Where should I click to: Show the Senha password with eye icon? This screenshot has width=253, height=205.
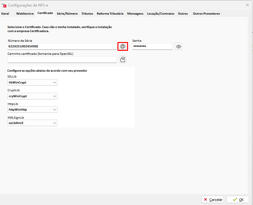pyautogui.click(x=178, y=46)
